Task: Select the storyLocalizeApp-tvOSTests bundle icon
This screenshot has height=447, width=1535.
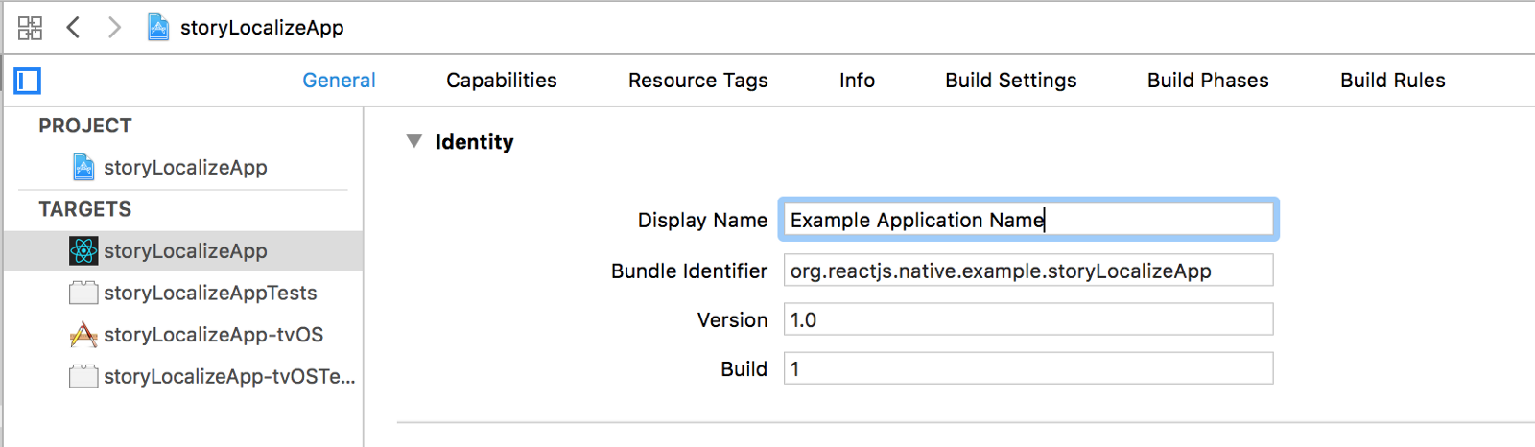Action: 83,376
